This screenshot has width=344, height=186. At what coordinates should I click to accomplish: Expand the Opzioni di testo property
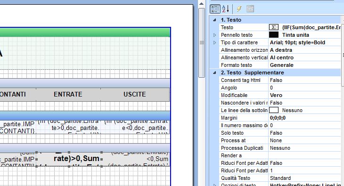214,185
